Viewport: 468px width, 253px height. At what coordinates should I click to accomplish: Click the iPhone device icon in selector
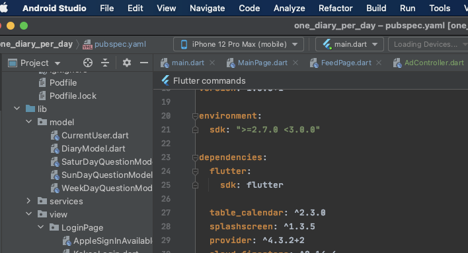(x=184, y=44)
